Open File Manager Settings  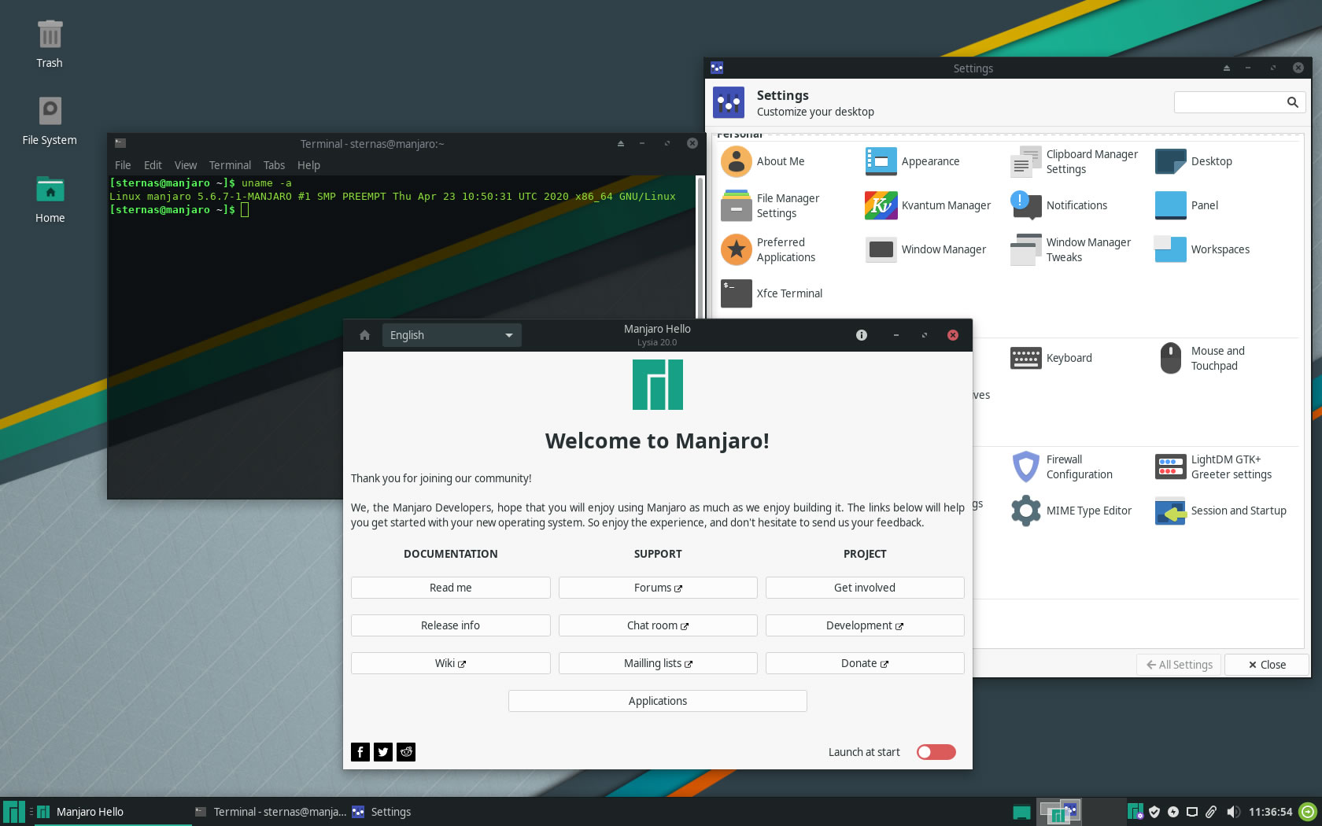click(770, 205)
